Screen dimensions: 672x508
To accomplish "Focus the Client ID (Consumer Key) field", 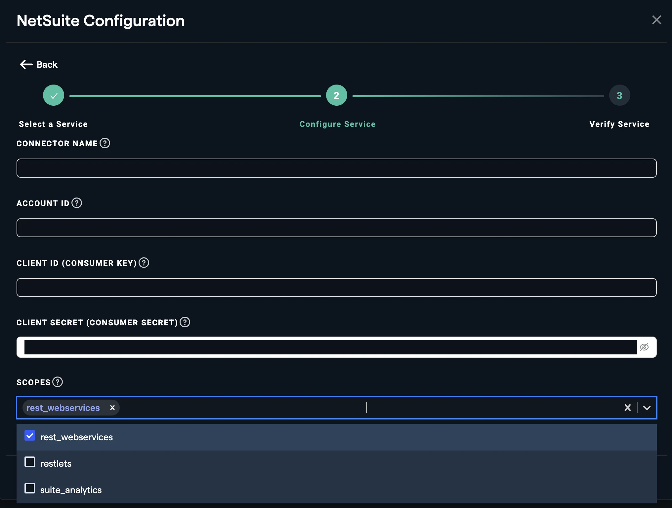I will click(336, 287).
